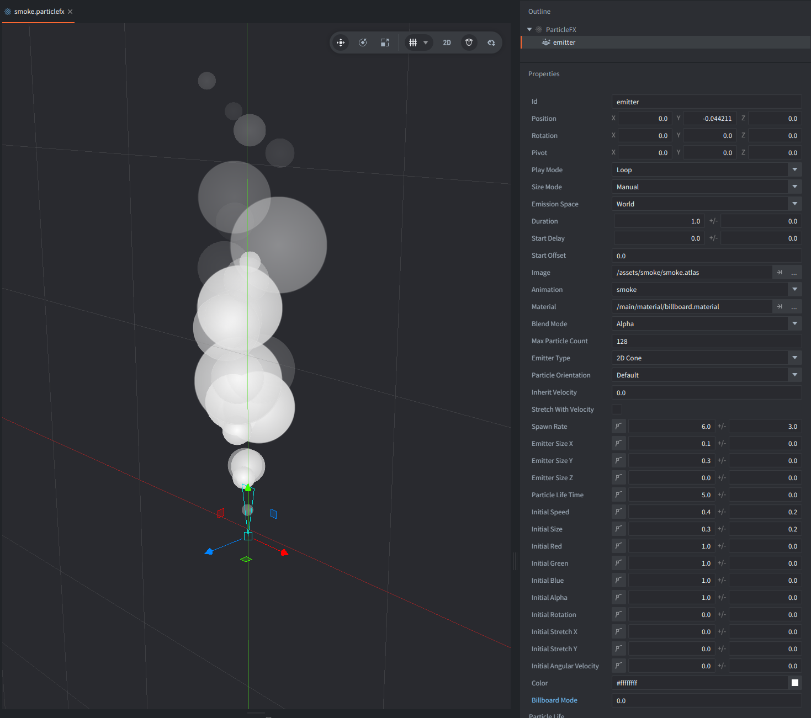Screen dimensions: 811x718
Task: Select the Rotate tool in the viewport toolbar
Action: [x=363, y=42]
